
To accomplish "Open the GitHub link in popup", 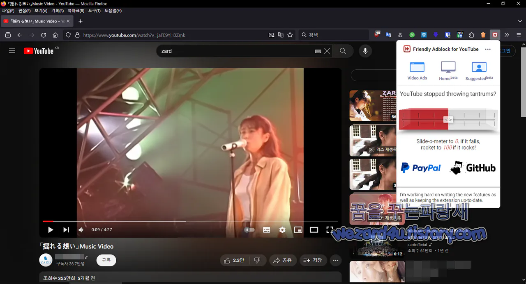I will point(473,168).
